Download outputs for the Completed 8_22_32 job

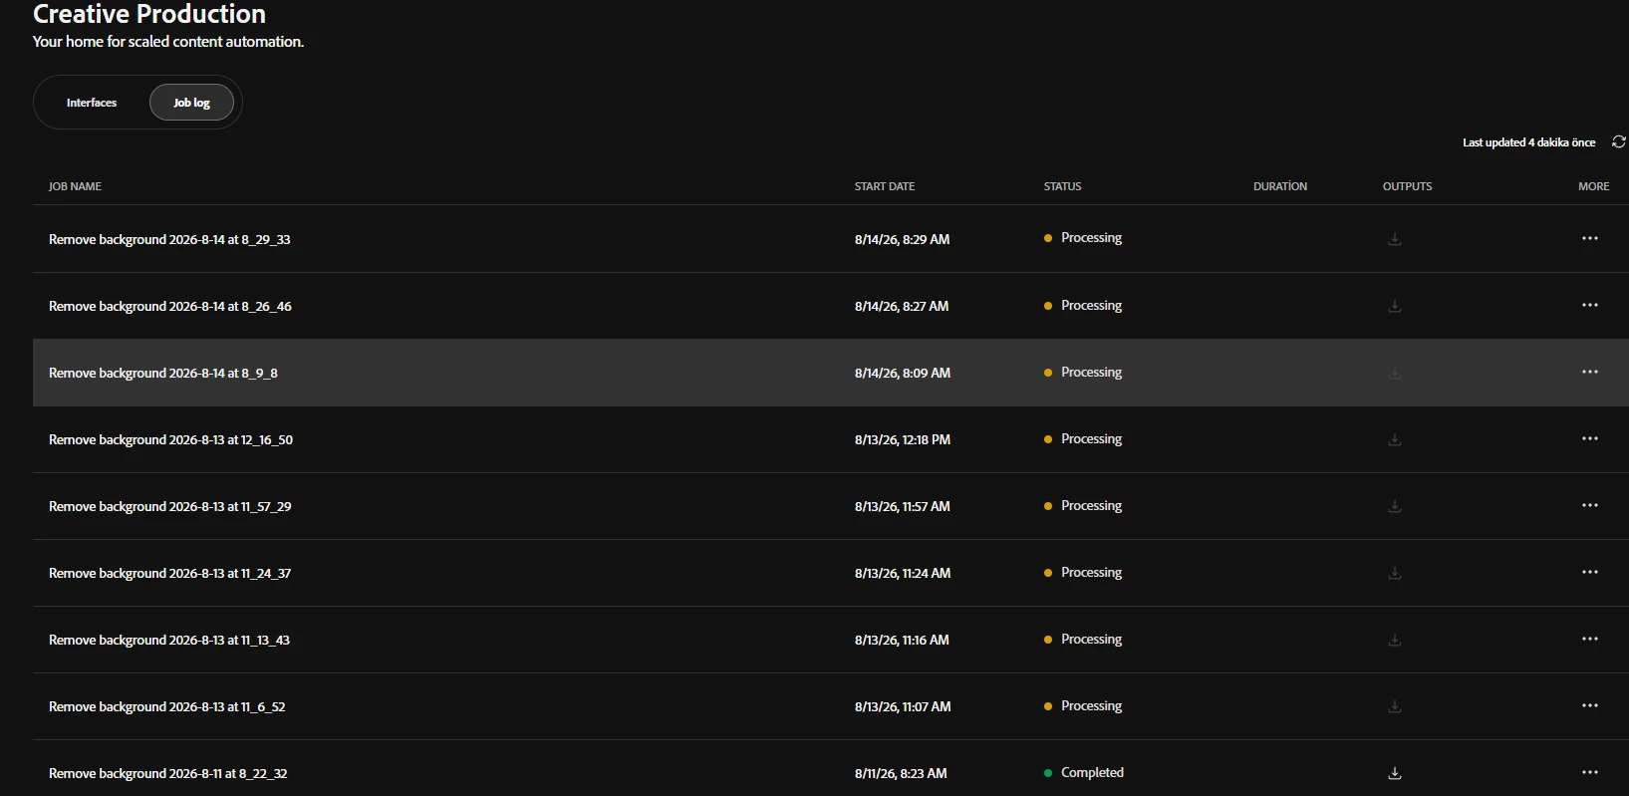(1395, 773)
